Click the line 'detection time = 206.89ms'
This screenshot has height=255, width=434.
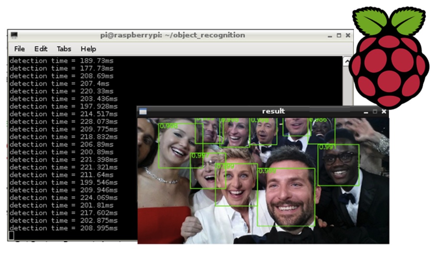click(x=62, y=144)
